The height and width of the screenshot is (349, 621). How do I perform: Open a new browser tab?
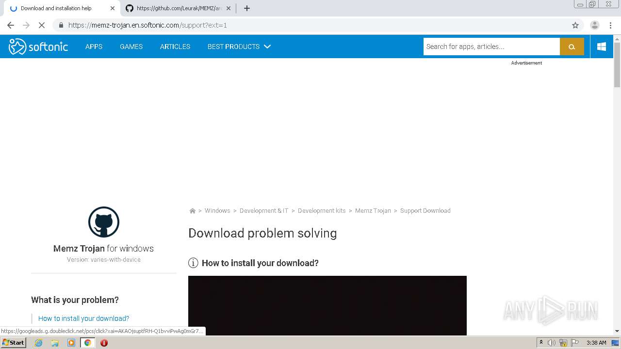tap(246, 8)
